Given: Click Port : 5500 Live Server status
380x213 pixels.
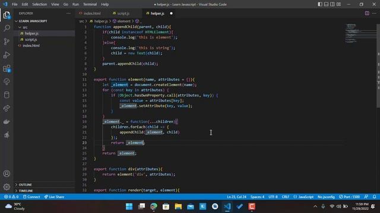Looking at the screenshot, I should click(x=350, y=197).
